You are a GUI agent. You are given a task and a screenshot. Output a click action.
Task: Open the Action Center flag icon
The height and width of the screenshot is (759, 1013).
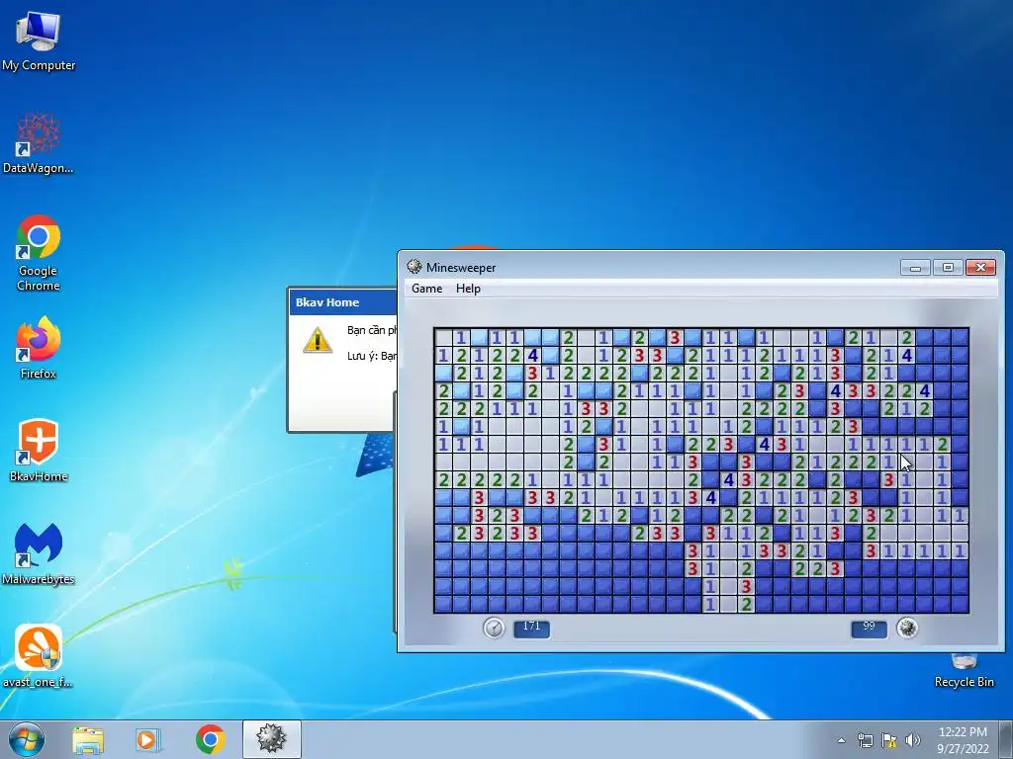tap(889, 740)
